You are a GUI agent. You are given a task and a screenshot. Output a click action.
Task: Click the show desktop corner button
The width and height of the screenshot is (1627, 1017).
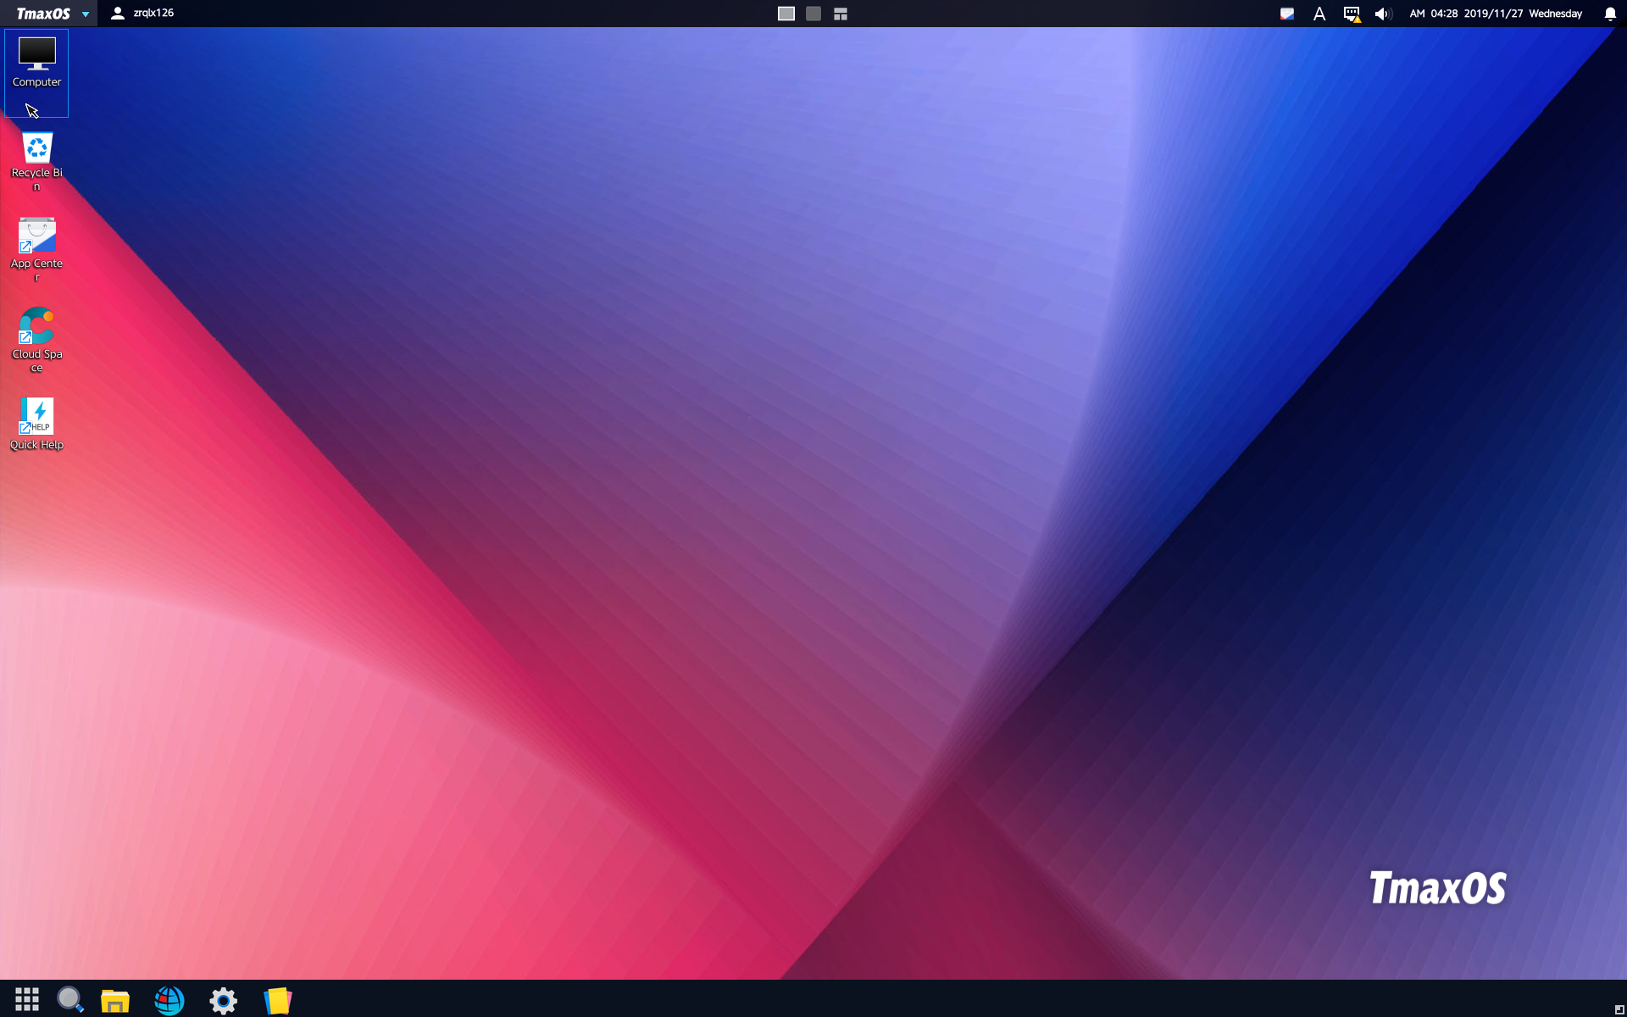point(1619,1009)
